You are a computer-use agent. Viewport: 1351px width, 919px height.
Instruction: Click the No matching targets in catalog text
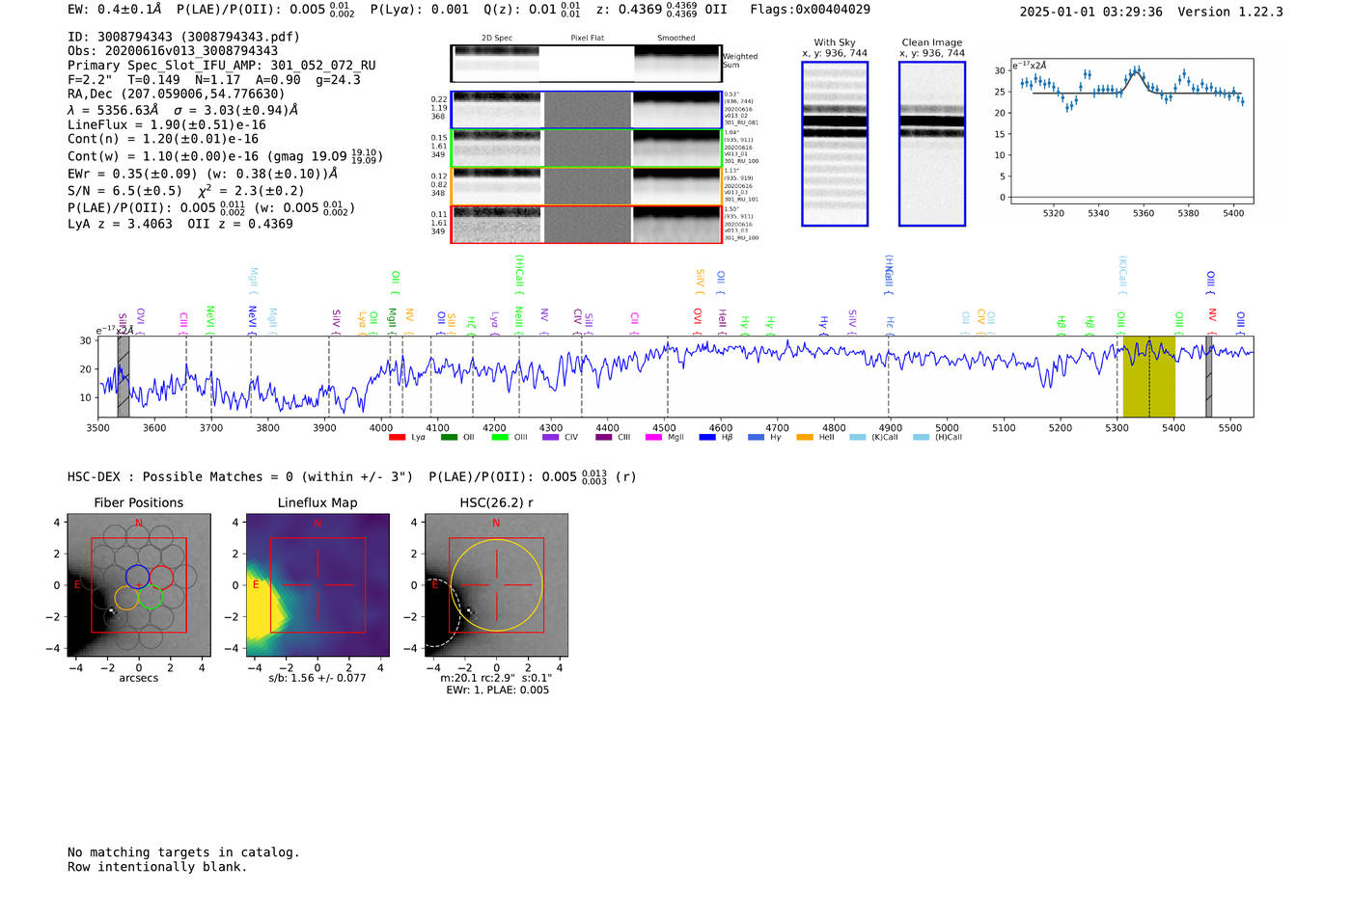point(183,852)
